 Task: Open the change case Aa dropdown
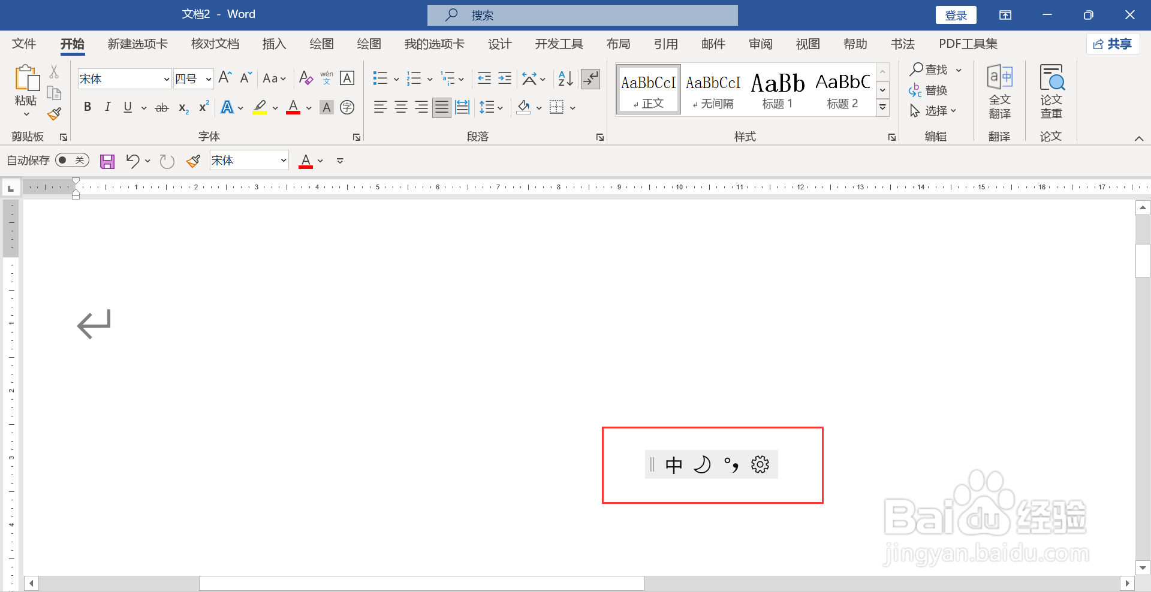point(275,78)
